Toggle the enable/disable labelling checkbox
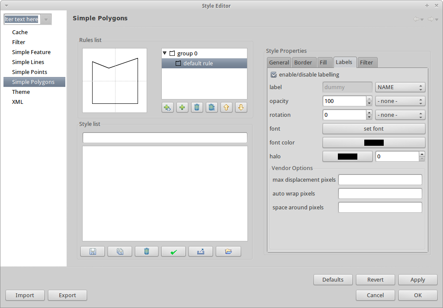The height and width of the screenshot is (308, 443). 273,74
